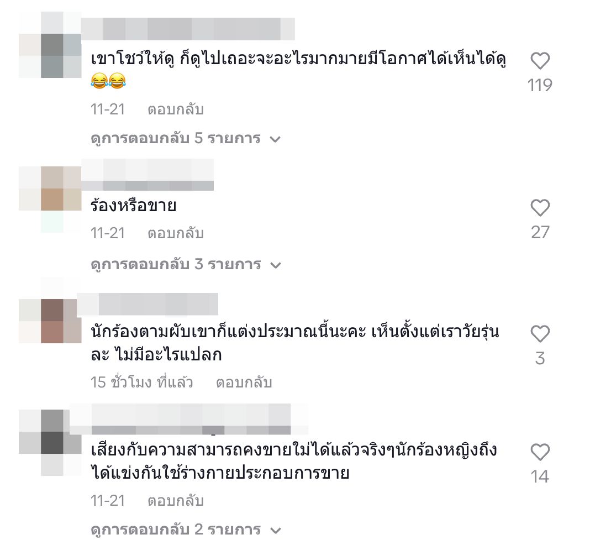Expand the 3 replies under second comment
Screen dimensions: 590x545
click(x=186, y=265)
